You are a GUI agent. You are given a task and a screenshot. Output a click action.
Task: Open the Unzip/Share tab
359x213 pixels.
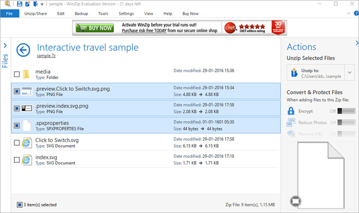35,13
